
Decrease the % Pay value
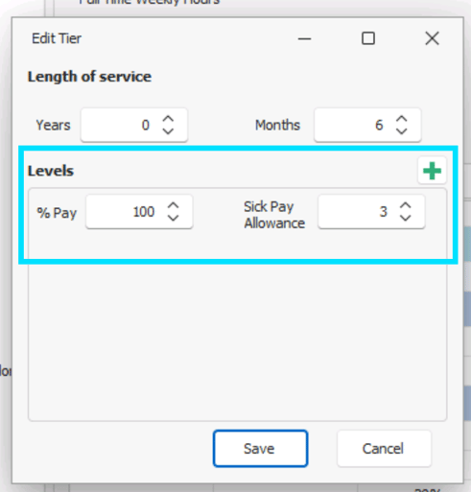click(174, 218)
